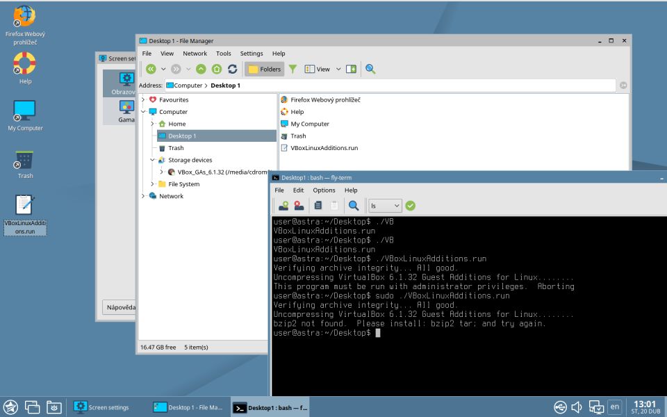Click Nápověda button in Screen settings
Screen dimensions: 667x417
point(119,307)
